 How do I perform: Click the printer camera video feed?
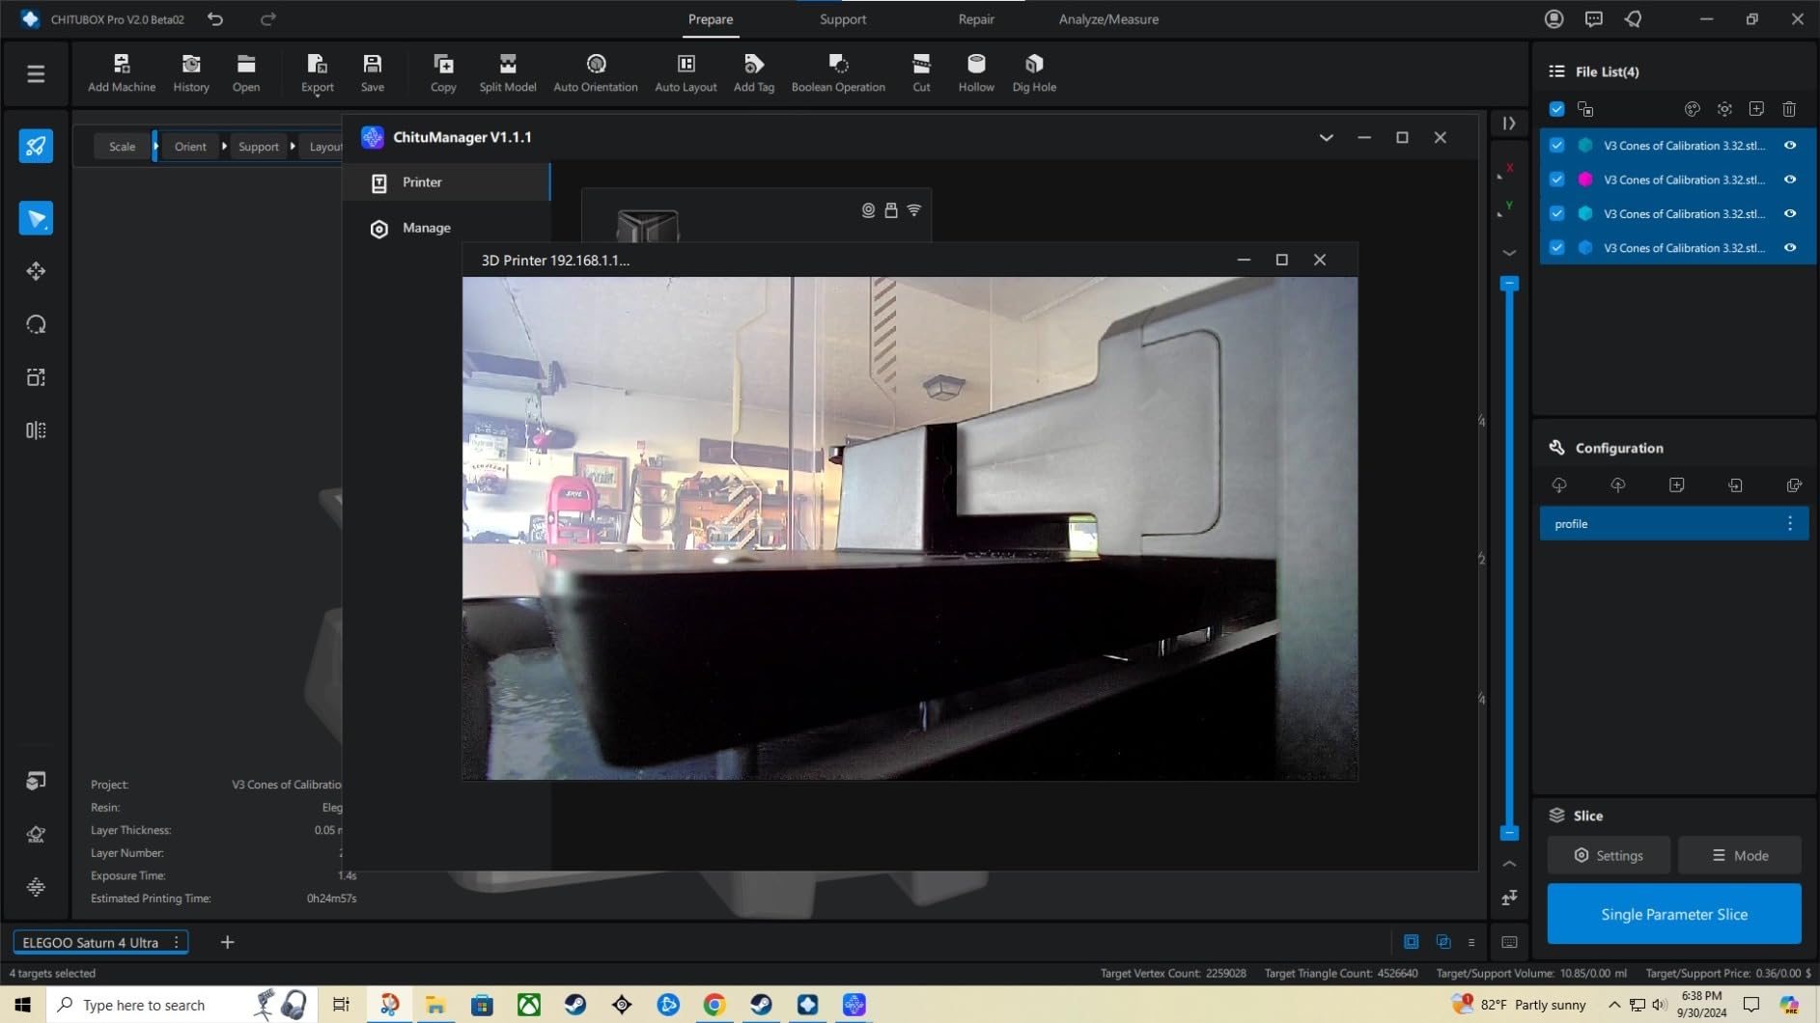(910, 529)
